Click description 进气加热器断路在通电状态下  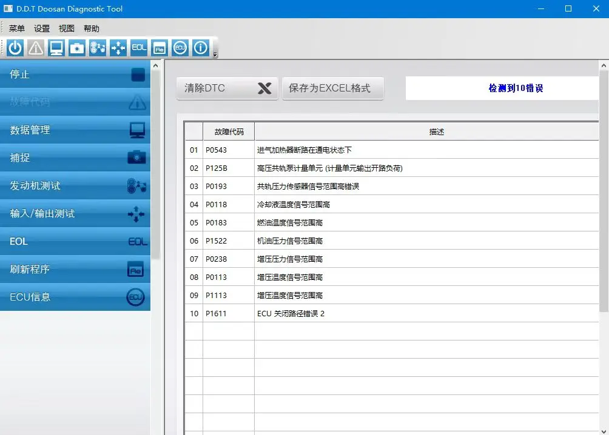[x=304, y=150]
